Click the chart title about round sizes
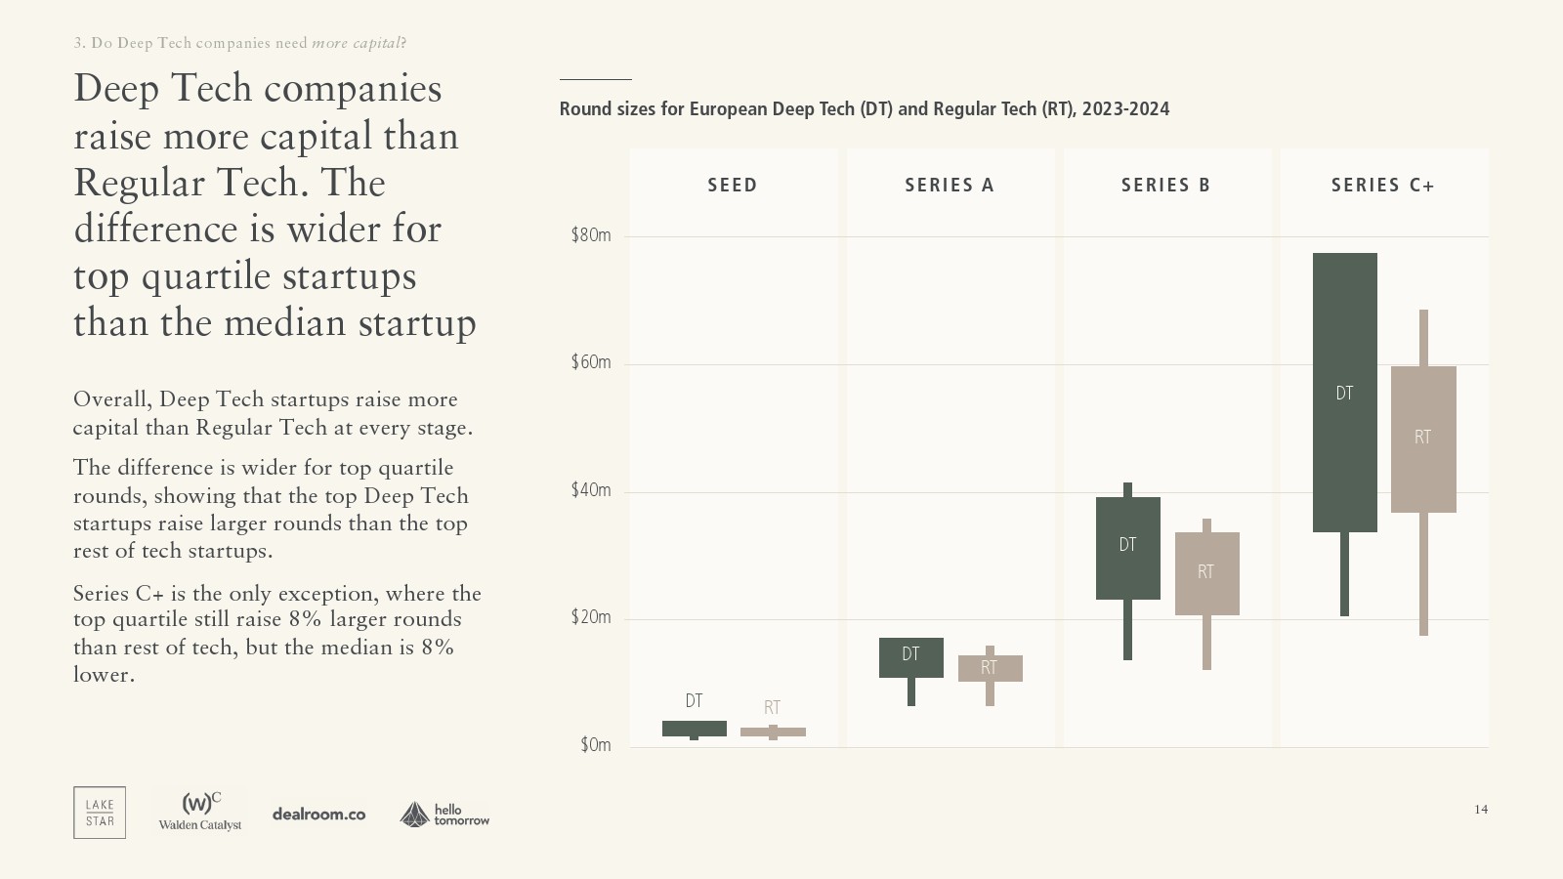1563x879 pixels. click(x=864, y=109)
